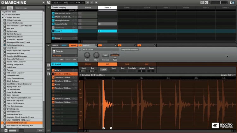Step Type selector up above Oneshot
This screenshot has height=133, width=237.
[x=115, y=53]
